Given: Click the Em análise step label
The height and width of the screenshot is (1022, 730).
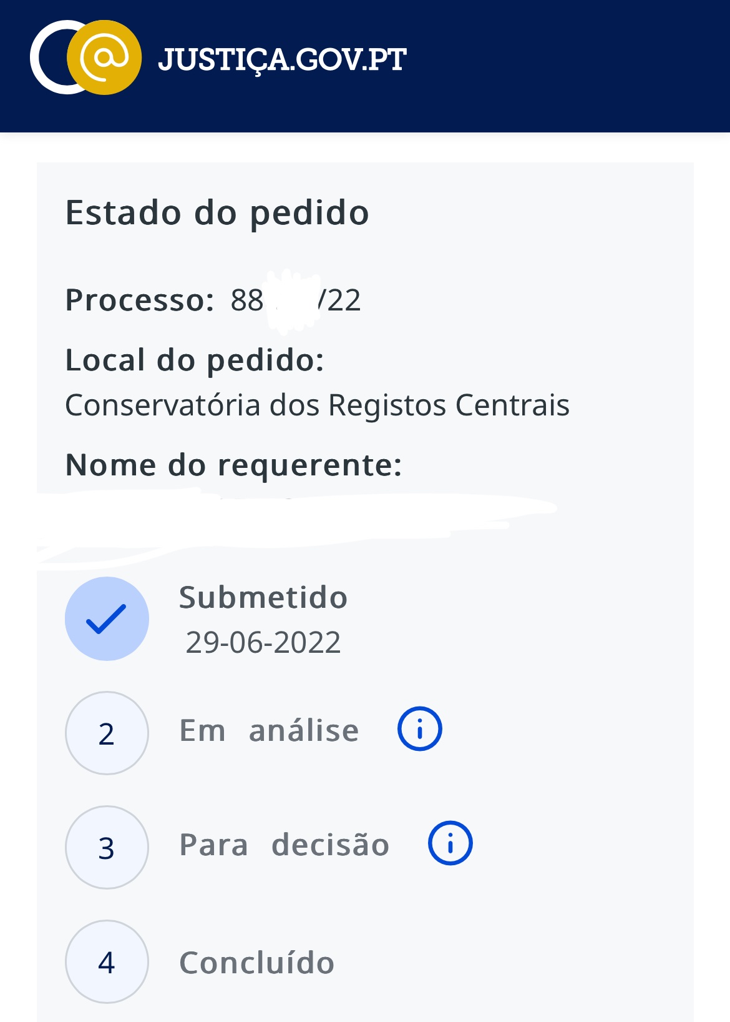Looking at the screenshot, I should pos(269,730).
